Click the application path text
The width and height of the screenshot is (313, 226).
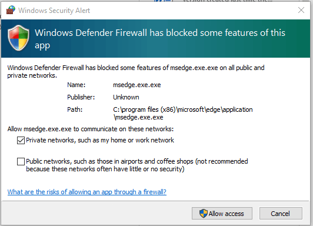click(x=182, y=114)
